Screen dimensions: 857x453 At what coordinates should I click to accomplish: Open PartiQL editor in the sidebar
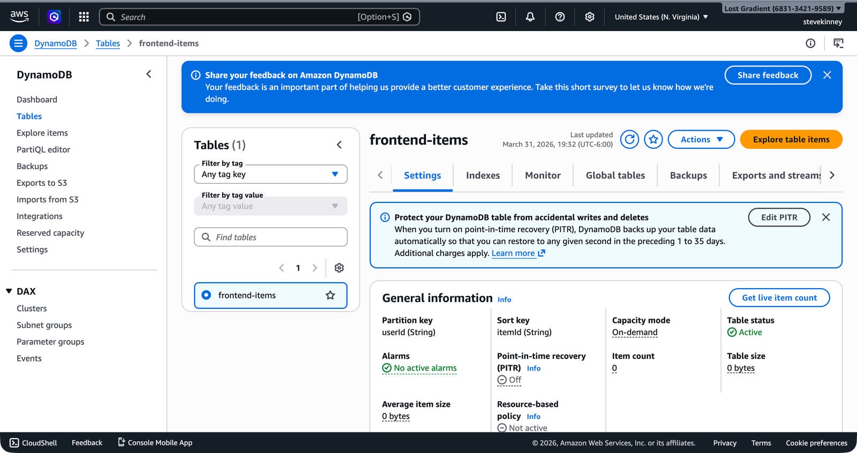43,149
